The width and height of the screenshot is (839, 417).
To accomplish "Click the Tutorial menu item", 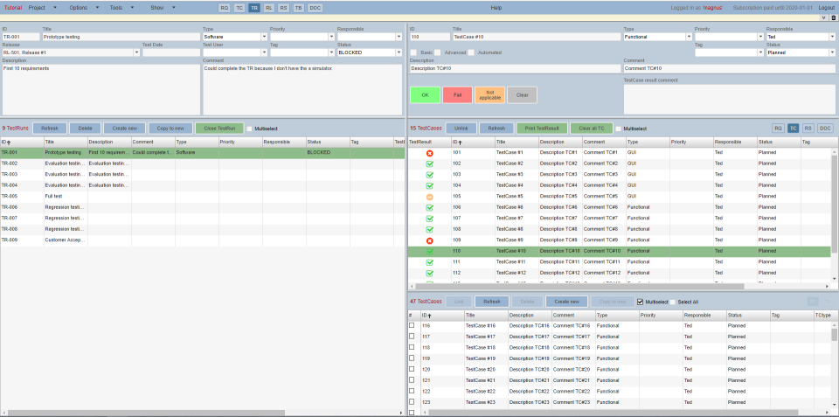I will coord(13,8).
